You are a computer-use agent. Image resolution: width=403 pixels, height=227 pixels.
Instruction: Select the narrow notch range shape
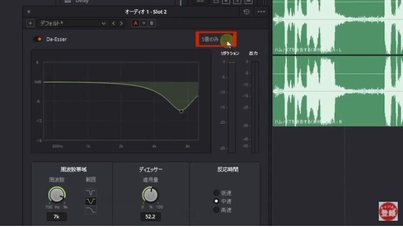pyautogui.click(x=90, y=192)
